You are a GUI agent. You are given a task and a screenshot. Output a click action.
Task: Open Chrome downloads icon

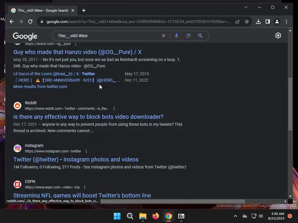(x=258, y=21)
